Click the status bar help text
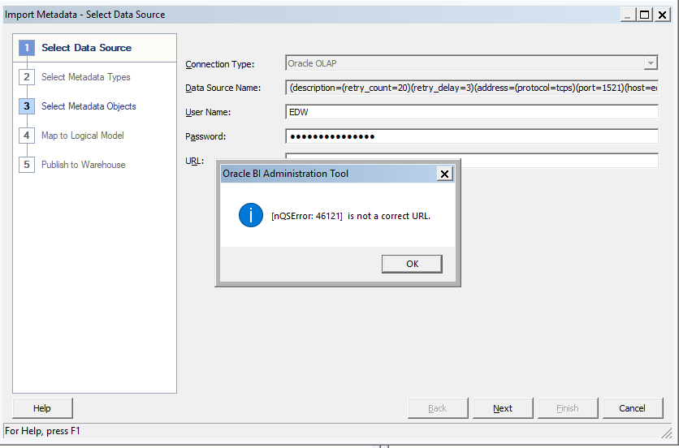The image size is (679, 448). [x=42, y=431]
